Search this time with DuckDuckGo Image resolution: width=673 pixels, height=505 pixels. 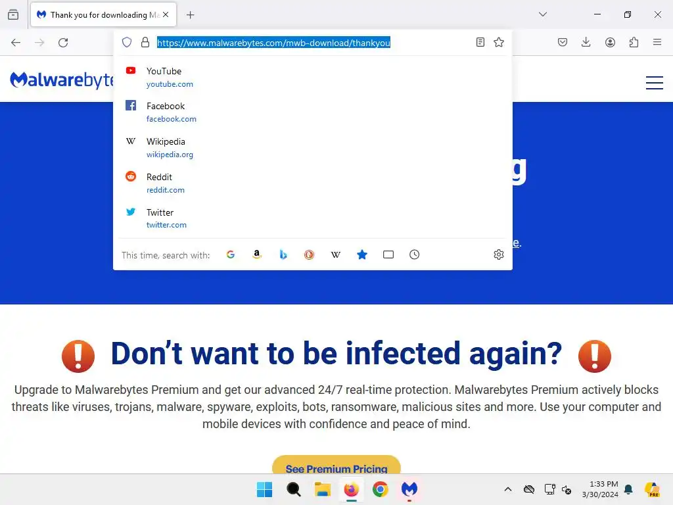(309, 254)
